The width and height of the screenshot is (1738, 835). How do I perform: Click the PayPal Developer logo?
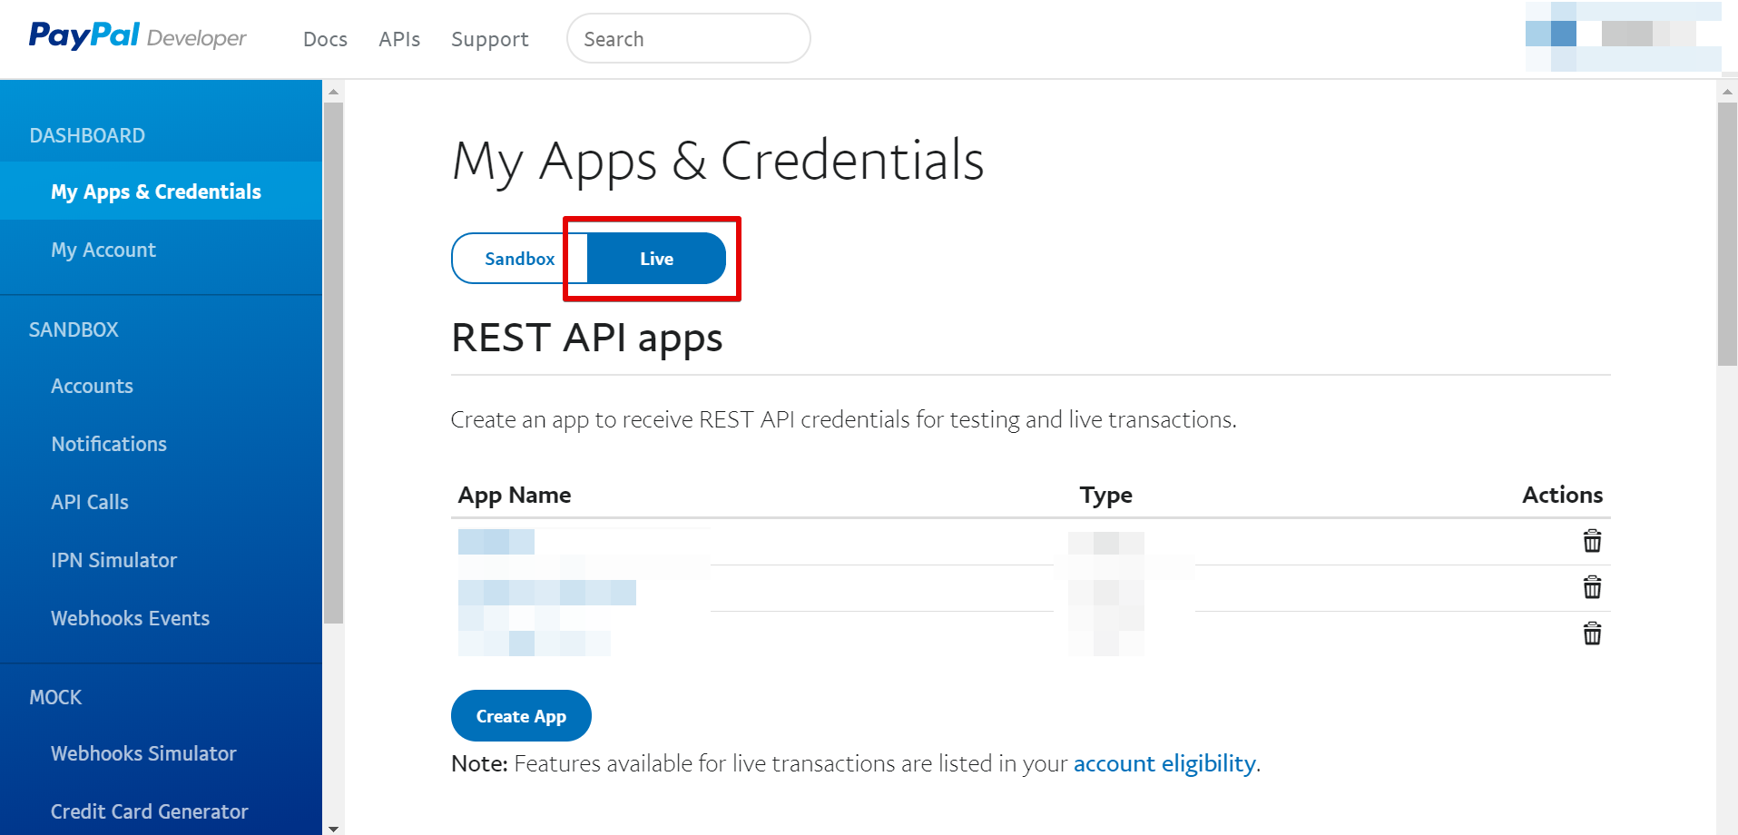pyautogui.click(x=137, y=36)
